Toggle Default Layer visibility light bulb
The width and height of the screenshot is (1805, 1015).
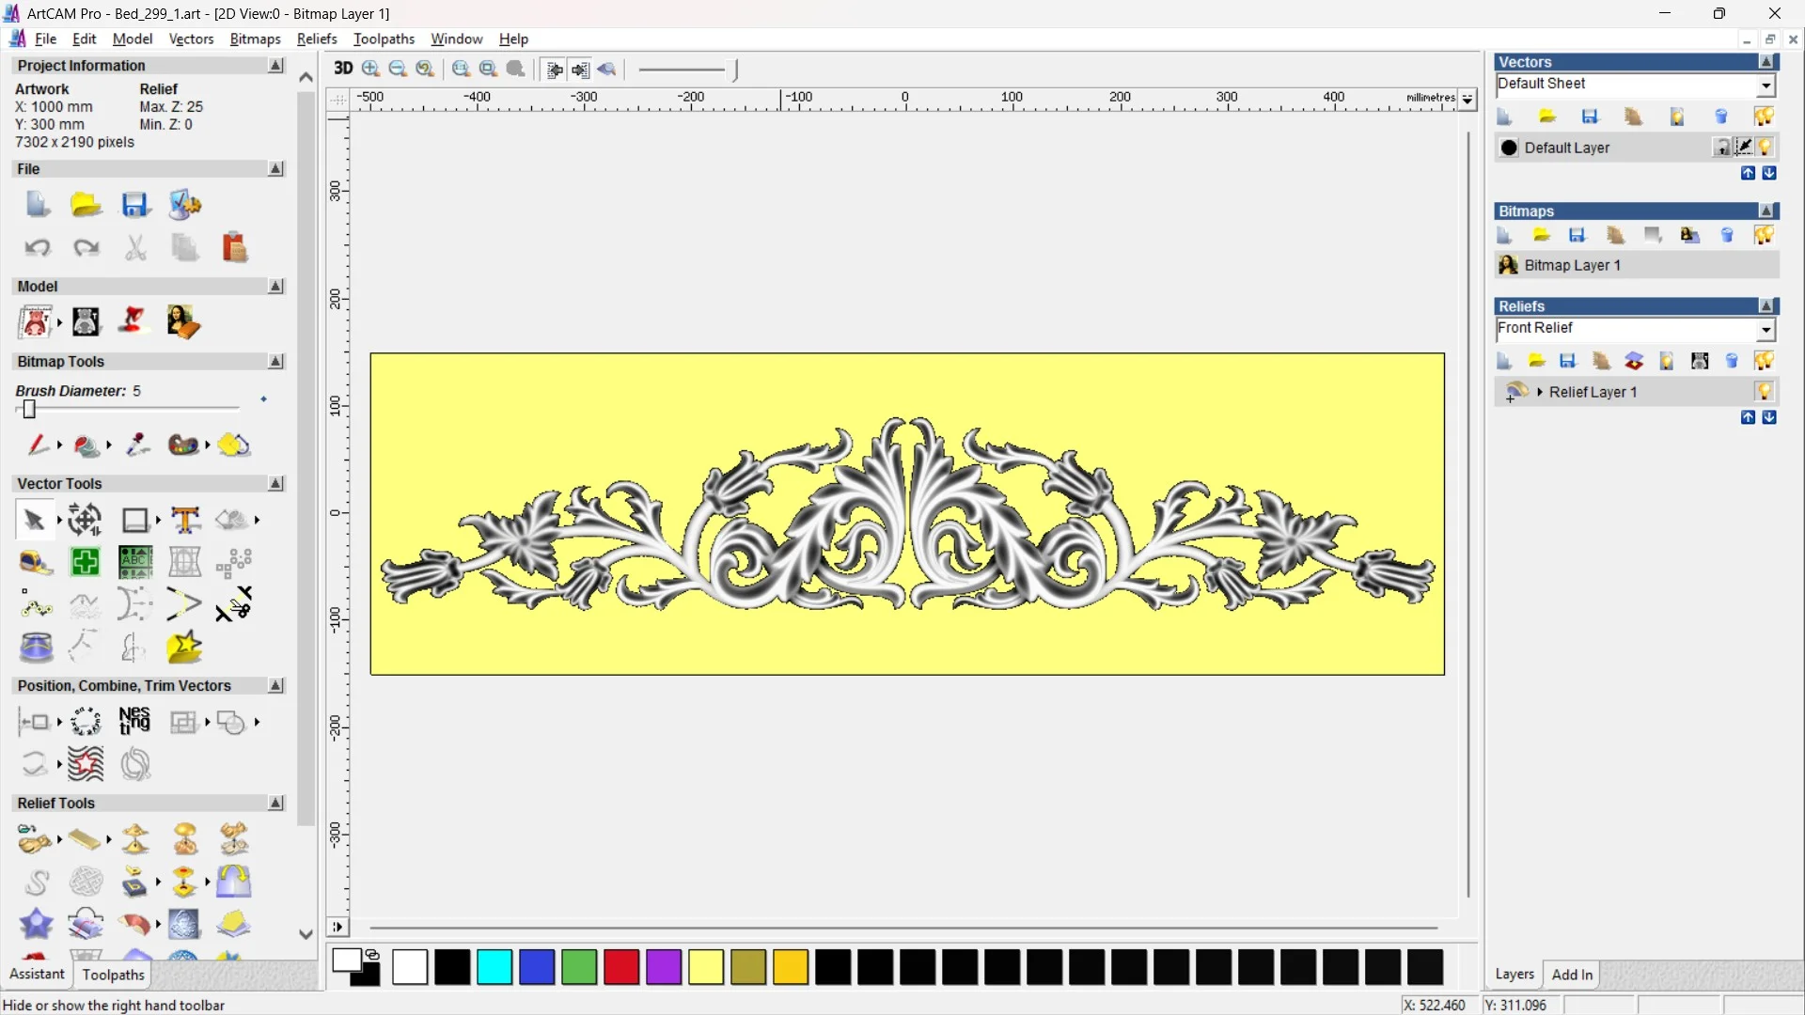click(x=1765, y=148)
